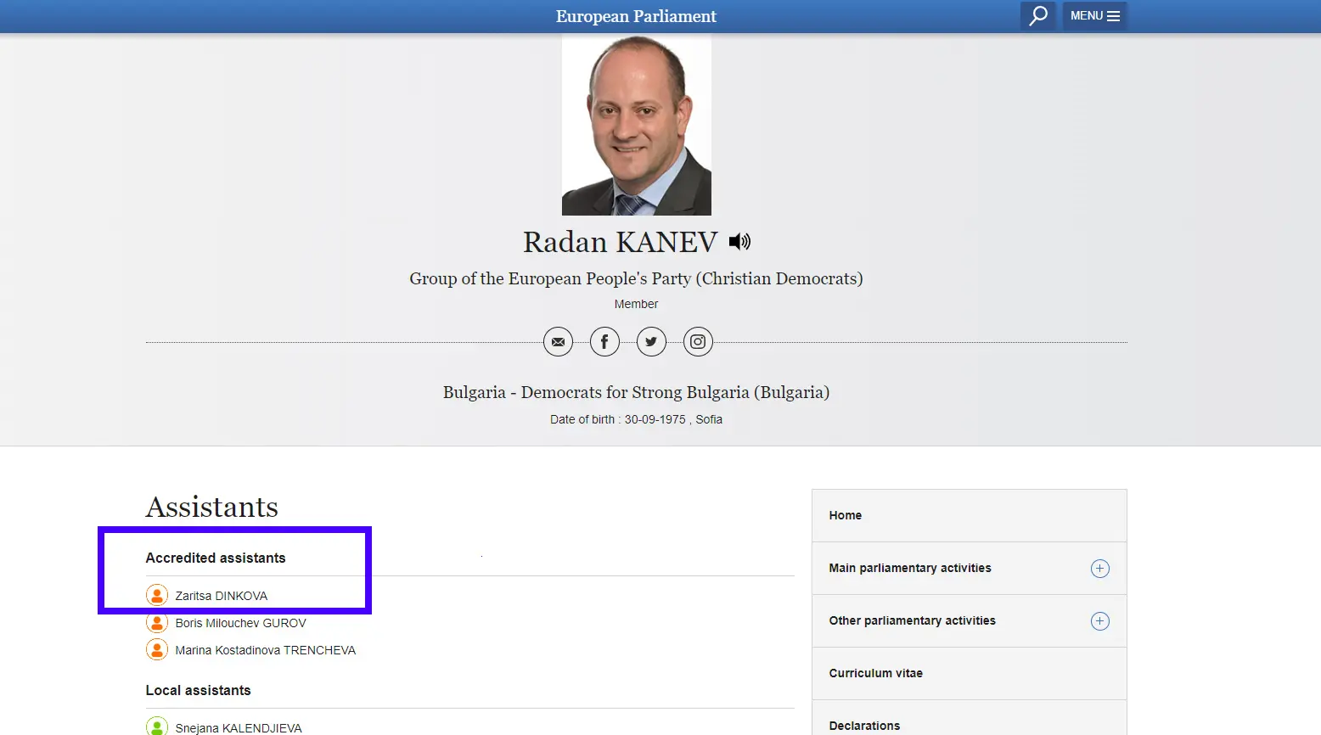Click the avatar icon beside Boris Milouchev GUROV

coord(157,623)
